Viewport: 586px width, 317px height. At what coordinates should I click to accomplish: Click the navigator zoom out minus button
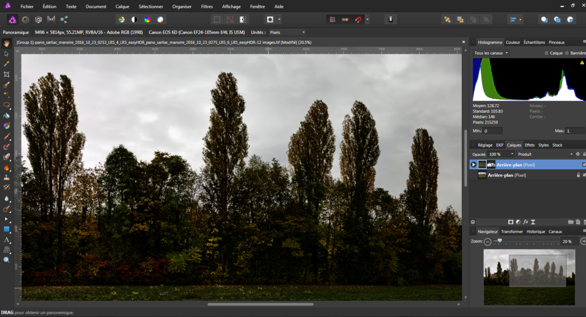[488, 242]
